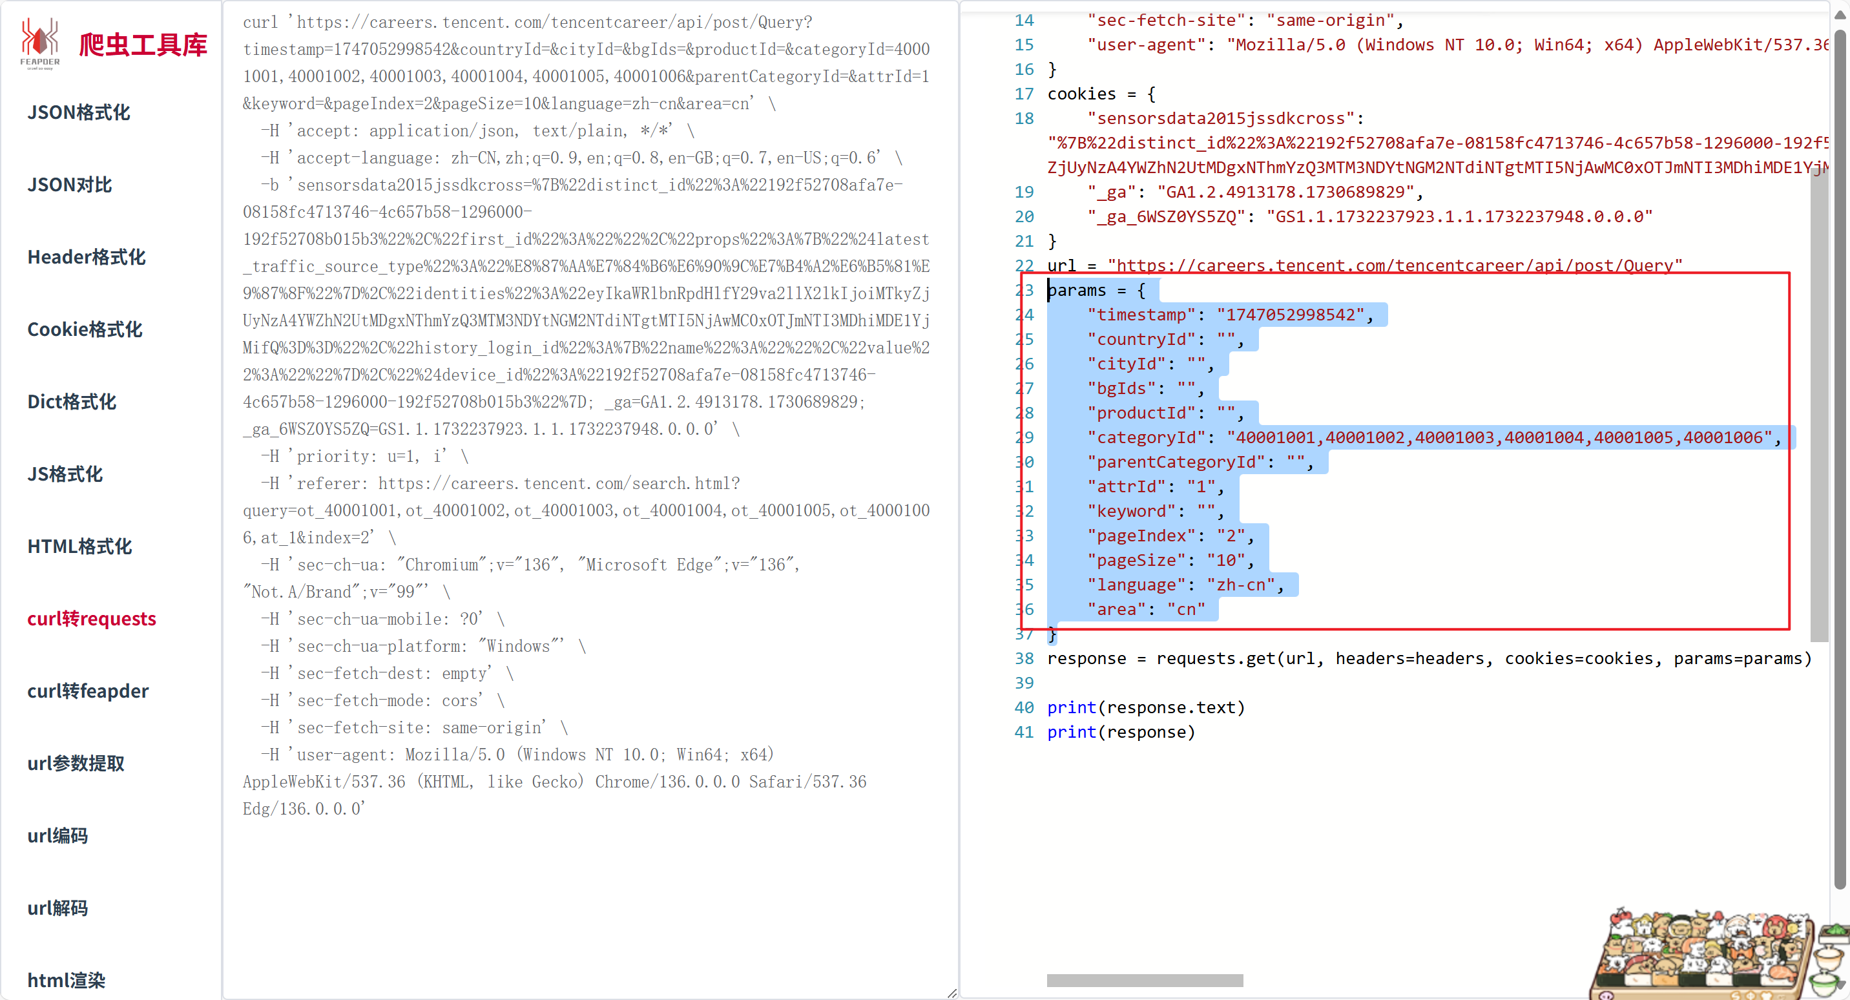Viewport: 1850px width, 1000px height.
Task: Open the JSON对比 tool
Action: tap(70, 185)
